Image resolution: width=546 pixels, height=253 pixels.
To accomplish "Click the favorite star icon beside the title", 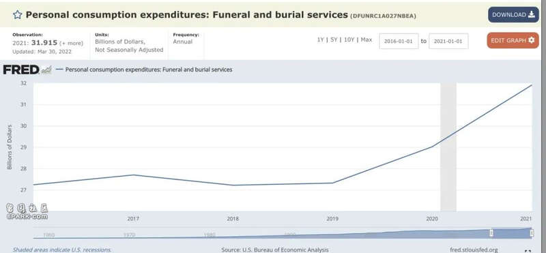I will coord(18,14).
